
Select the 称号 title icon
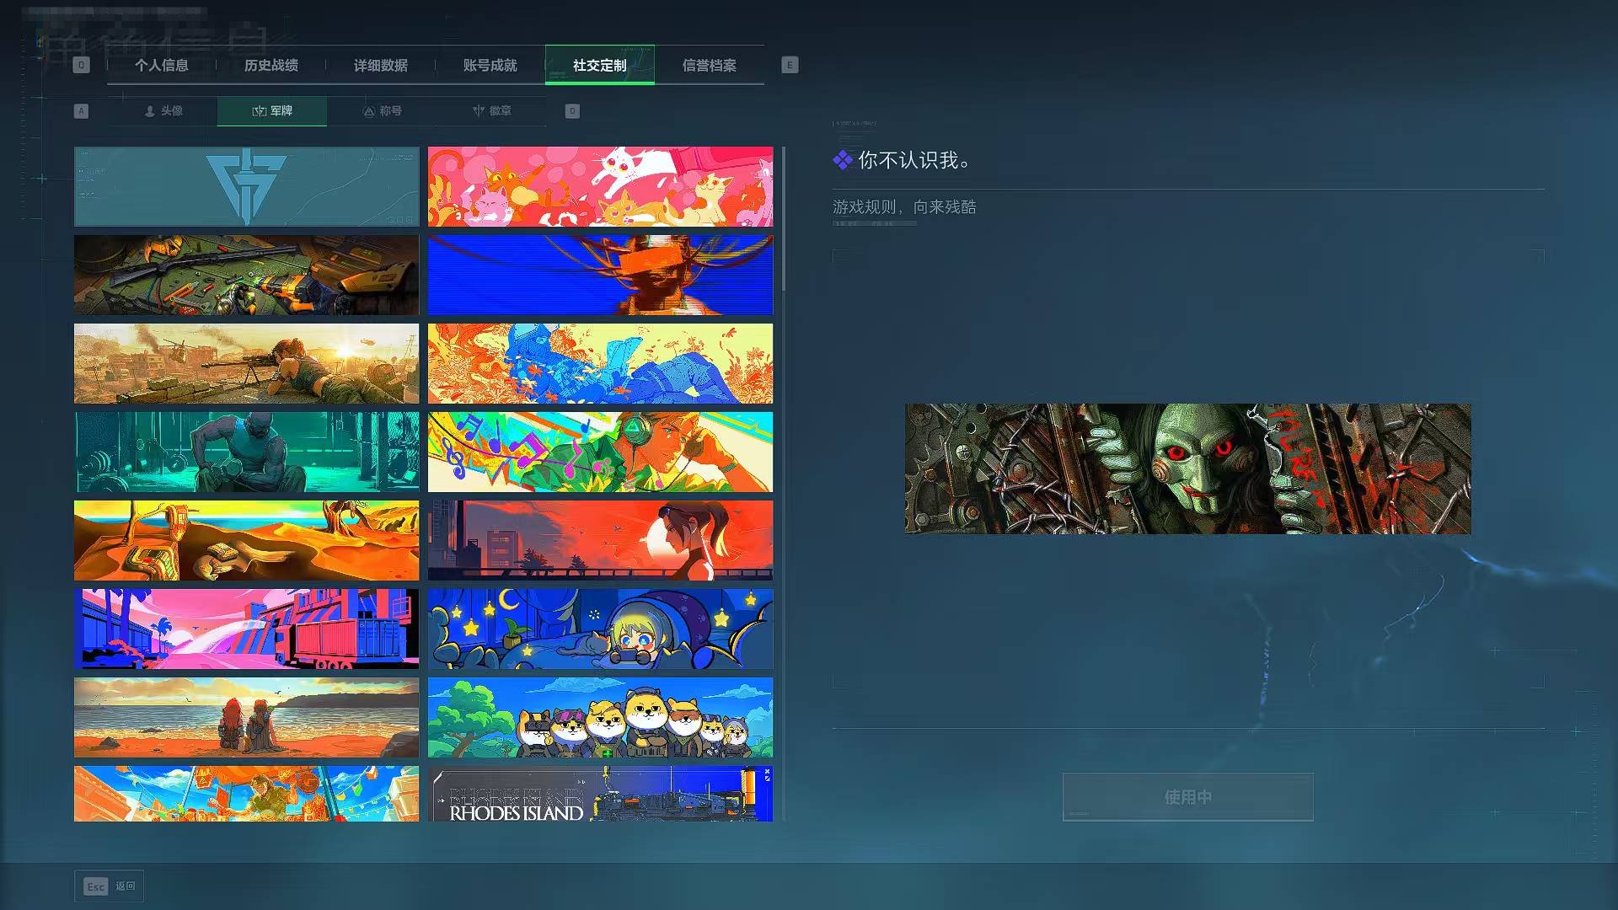(x=368, y=110)
